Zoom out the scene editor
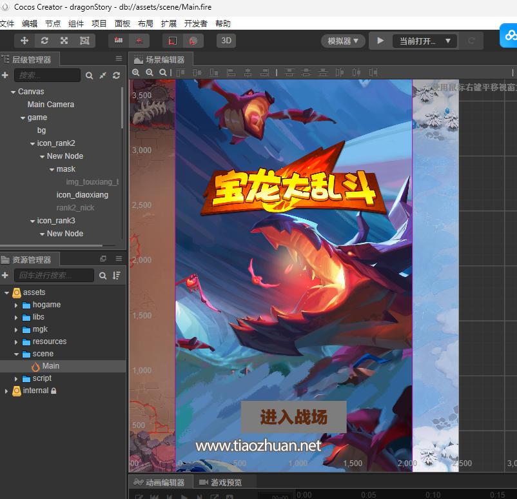517x499 pixels. pyautogui.click(x=150, y=73)
